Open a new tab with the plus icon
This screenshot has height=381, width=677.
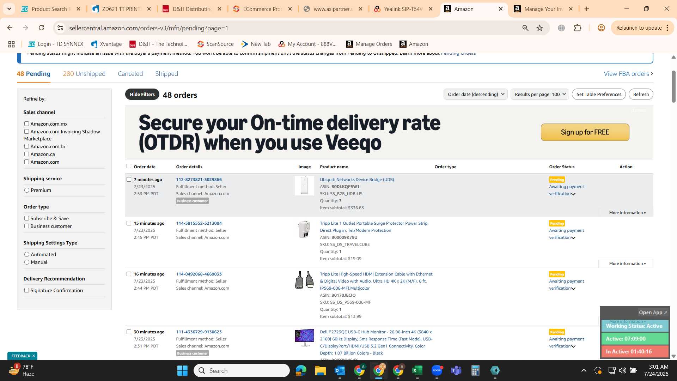tap(587, 9)
